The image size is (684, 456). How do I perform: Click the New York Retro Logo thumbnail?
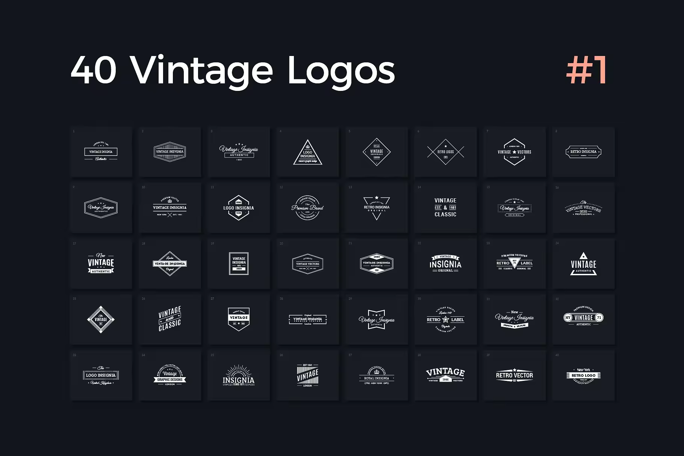(x=583, y=375)
